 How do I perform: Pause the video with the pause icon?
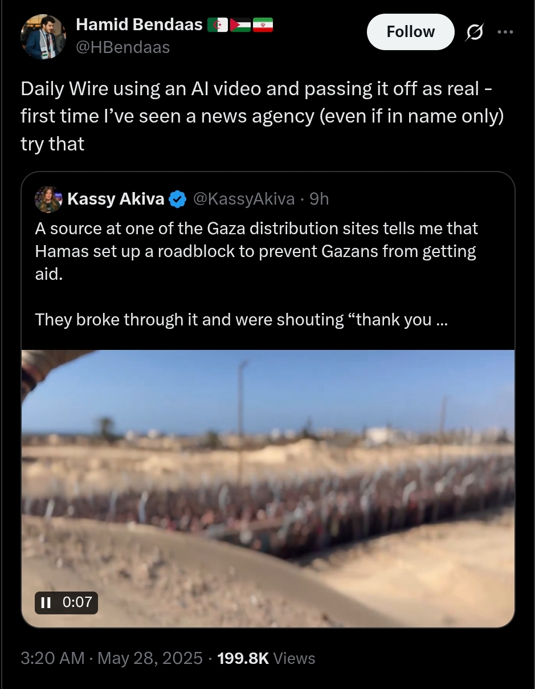click(x=46, y=602)
